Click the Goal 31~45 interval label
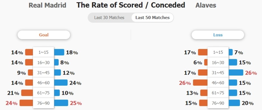The height and width of the screenshot is (110, 262). pos(43,72)
